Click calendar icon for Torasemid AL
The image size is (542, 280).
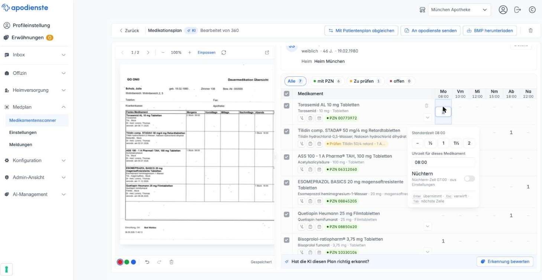tap(319, 118)
